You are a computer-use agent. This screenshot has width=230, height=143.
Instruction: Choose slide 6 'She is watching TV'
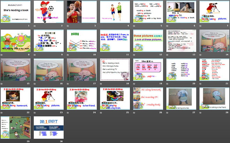click(x=181, y=12)
